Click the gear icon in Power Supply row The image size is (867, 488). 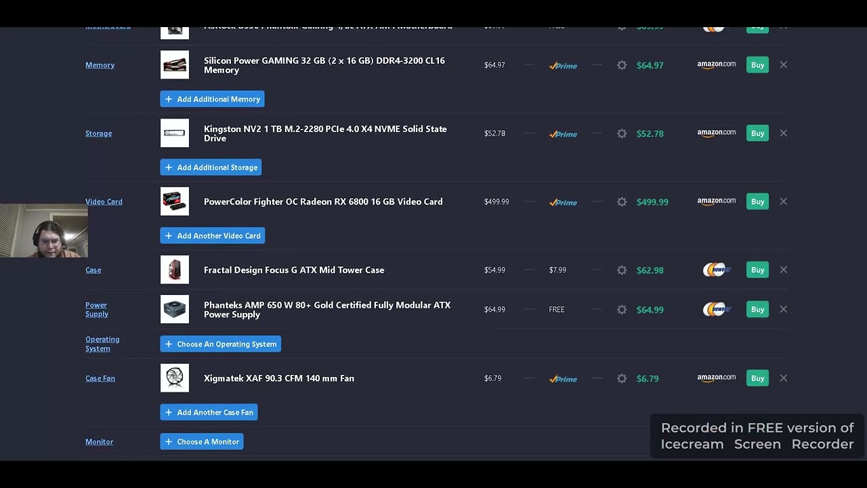pos(622,310)
